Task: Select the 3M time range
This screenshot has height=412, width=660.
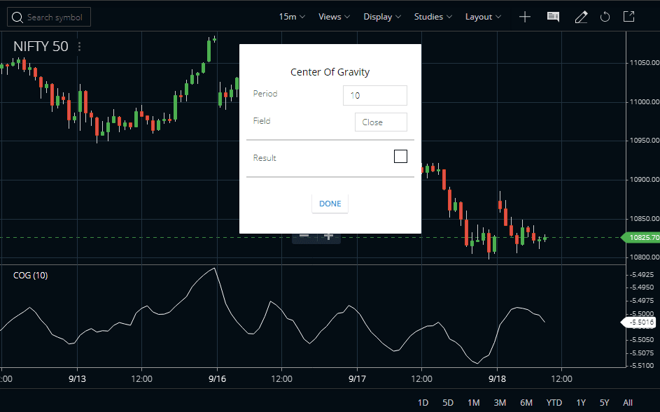Action: tap(500, 403)
